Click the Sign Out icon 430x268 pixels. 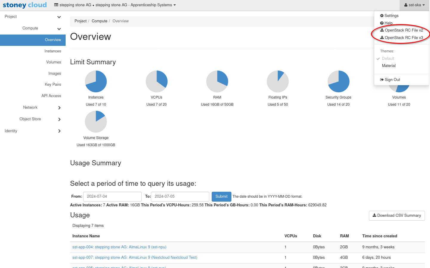coord(382,80)
